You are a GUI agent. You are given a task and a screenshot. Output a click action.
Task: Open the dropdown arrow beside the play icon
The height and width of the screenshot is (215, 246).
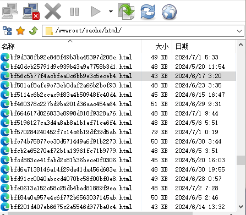coord(111,12)
